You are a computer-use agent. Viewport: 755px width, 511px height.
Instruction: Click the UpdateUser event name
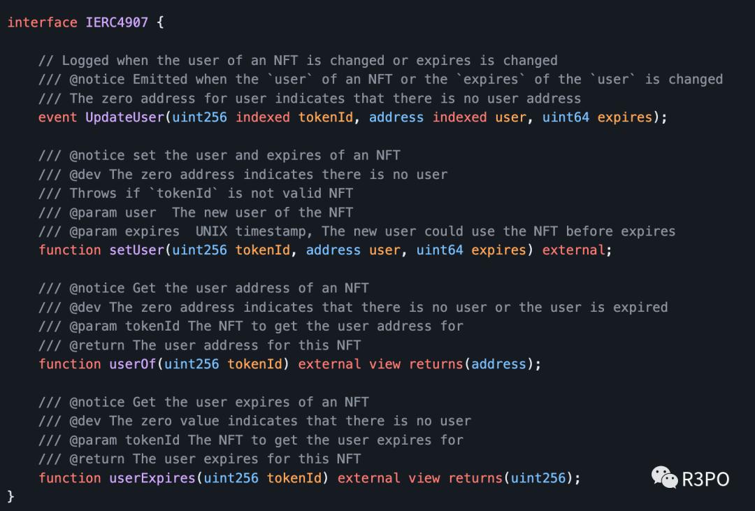click(124, 117)
